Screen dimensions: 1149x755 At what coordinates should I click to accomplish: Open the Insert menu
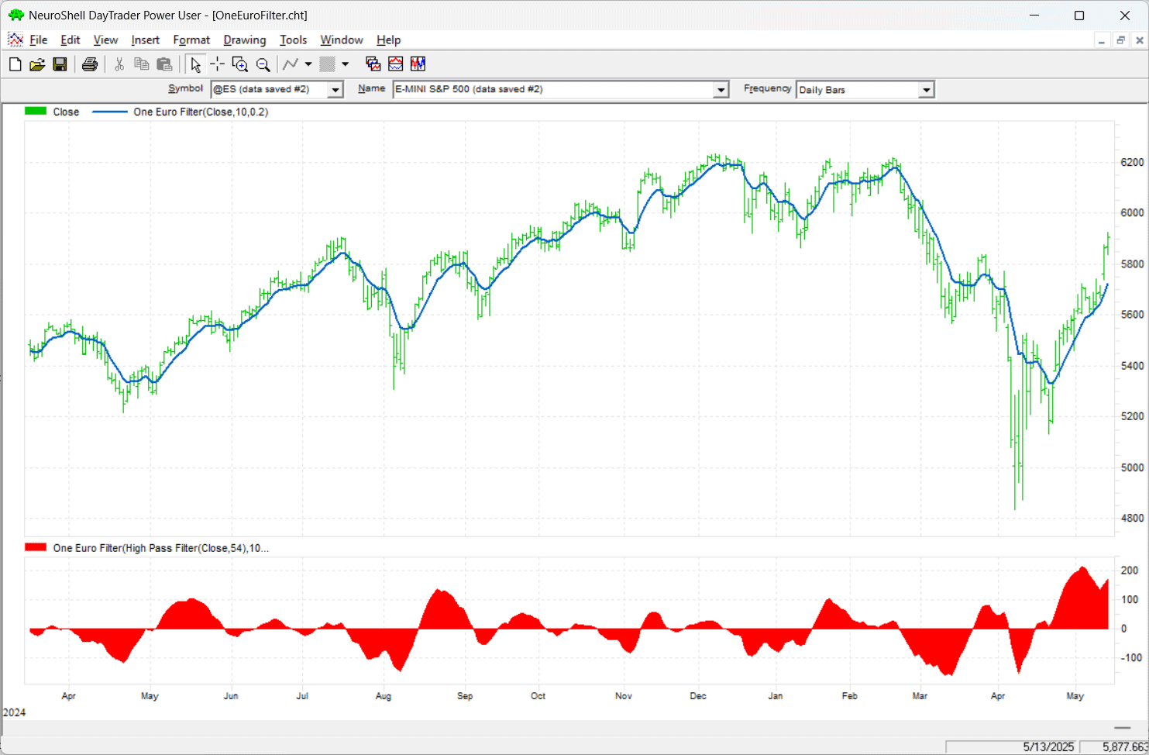pyautogui.click(x=145, y=40)
